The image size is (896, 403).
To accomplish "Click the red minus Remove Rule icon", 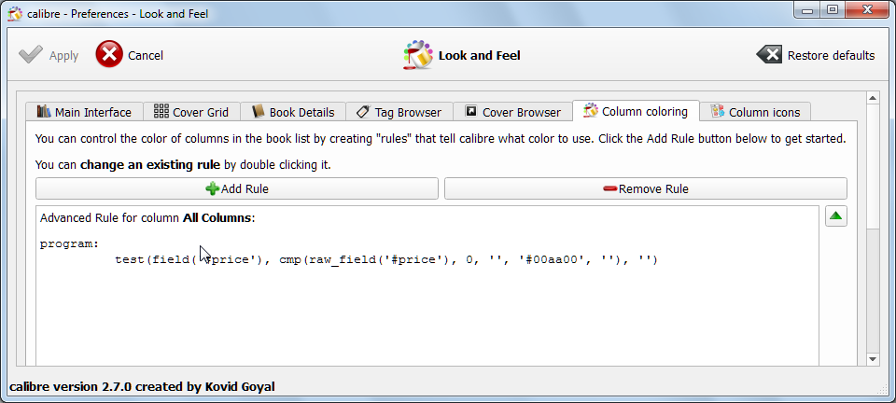I will 610,188.
